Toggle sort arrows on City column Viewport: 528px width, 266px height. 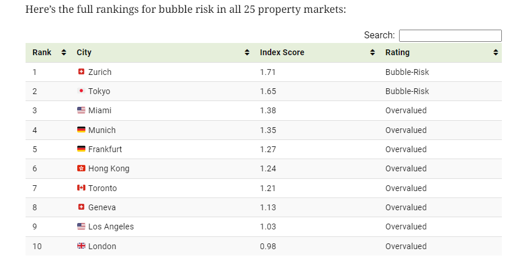click(x=247, y=52)
